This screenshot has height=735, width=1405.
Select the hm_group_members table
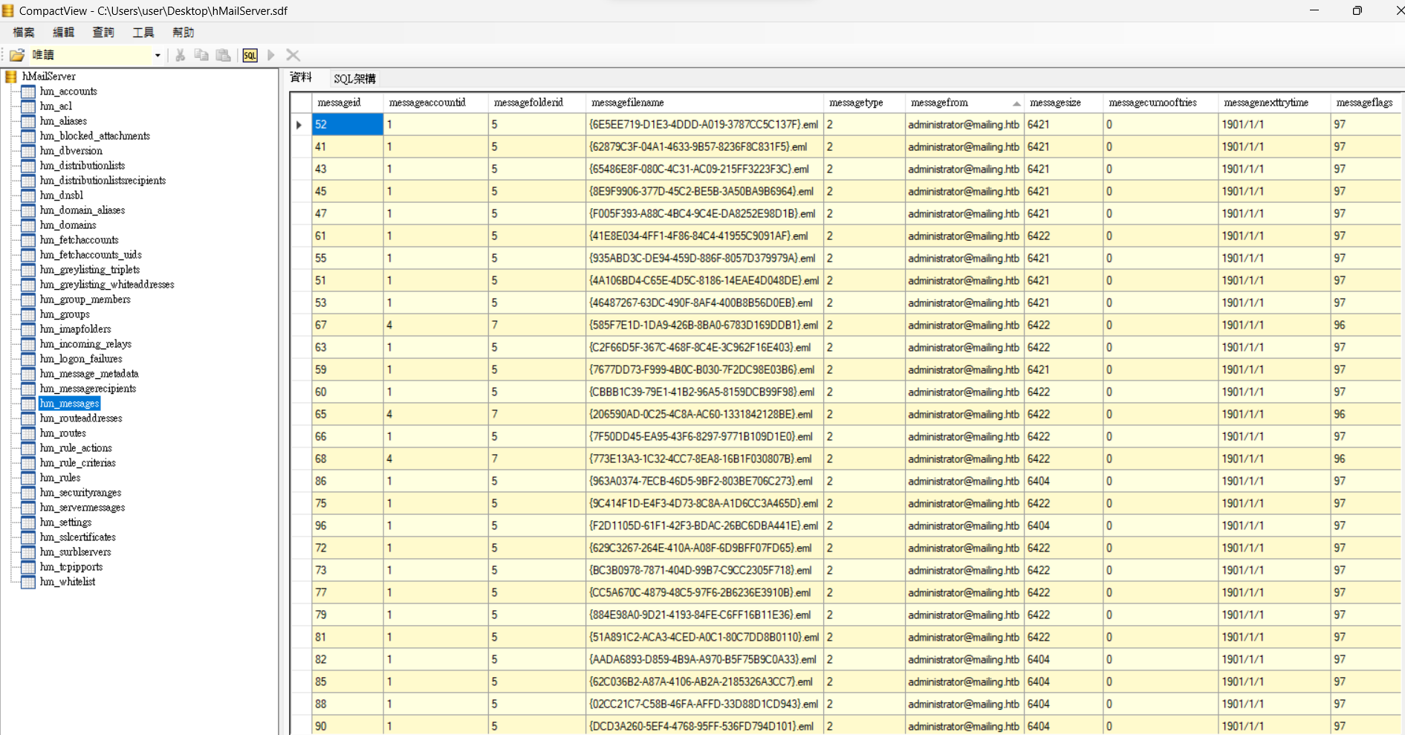[x=85, y=299]
